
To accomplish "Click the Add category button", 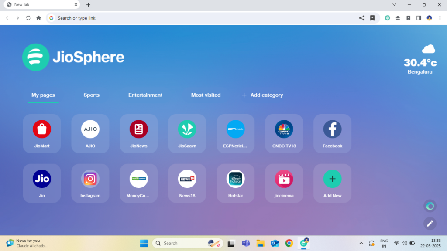I will (262, 95).
